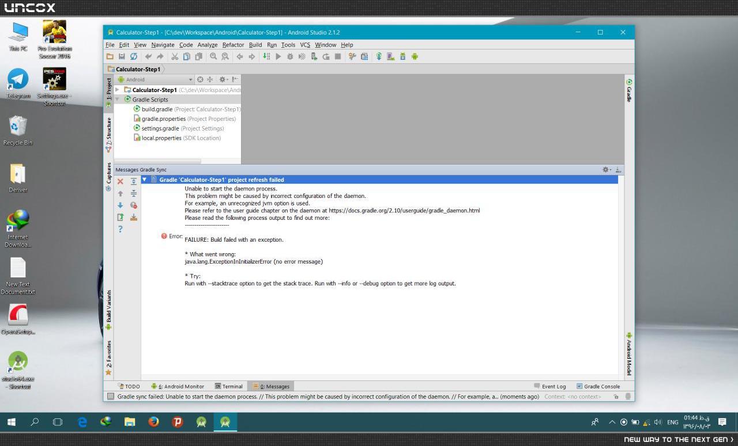Click the Export icon in Messages panel
Screen dimensions: 738x446
(120, 217)
